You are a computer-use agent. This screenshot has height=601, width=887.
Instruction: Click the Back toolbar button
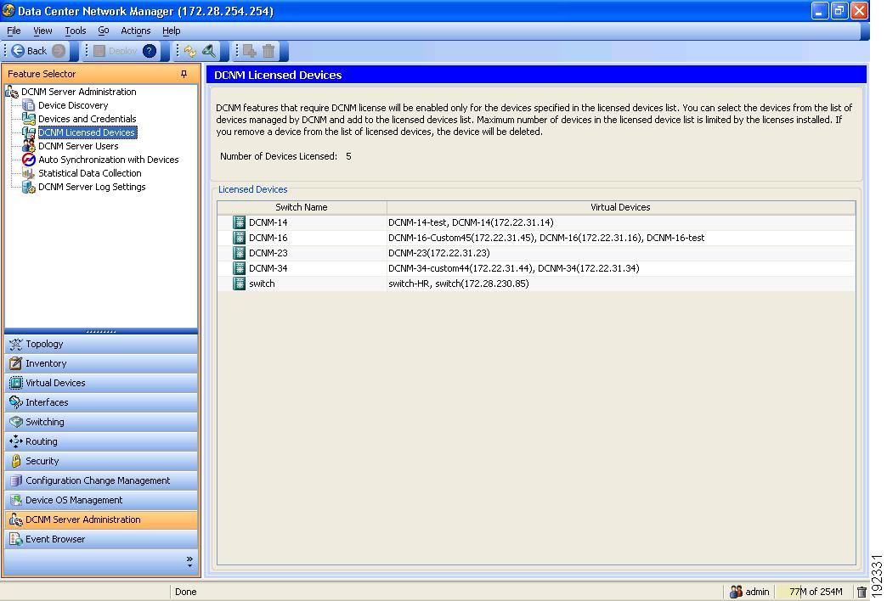[x=30, y=51]
